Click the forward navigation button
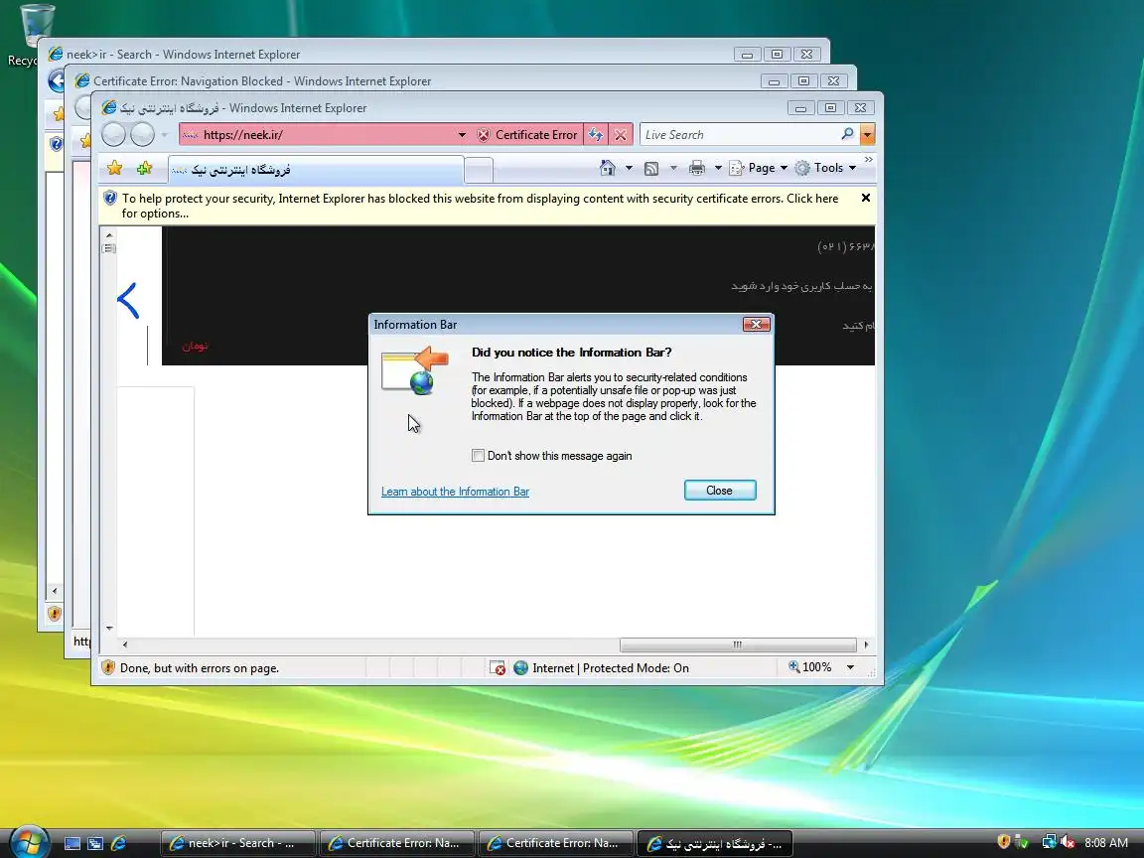 (142, 134)
